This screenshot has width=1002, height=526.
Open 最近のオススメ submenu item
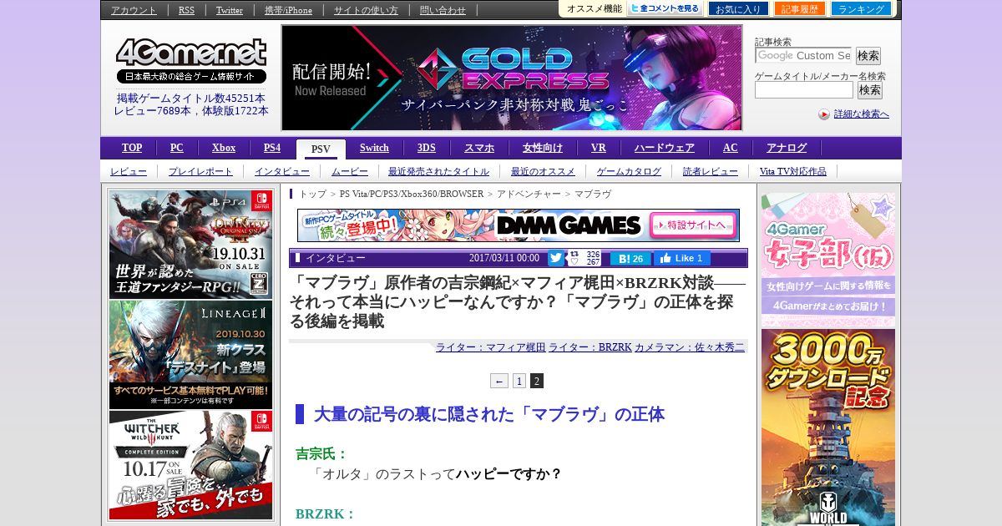543,171
